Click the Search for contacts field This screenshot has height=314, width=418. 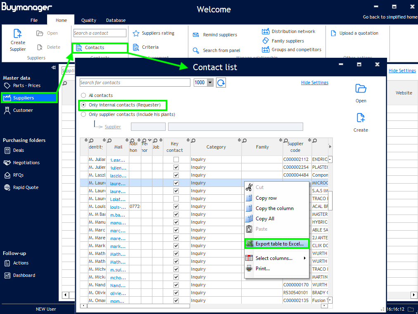(x=135, y=83)
